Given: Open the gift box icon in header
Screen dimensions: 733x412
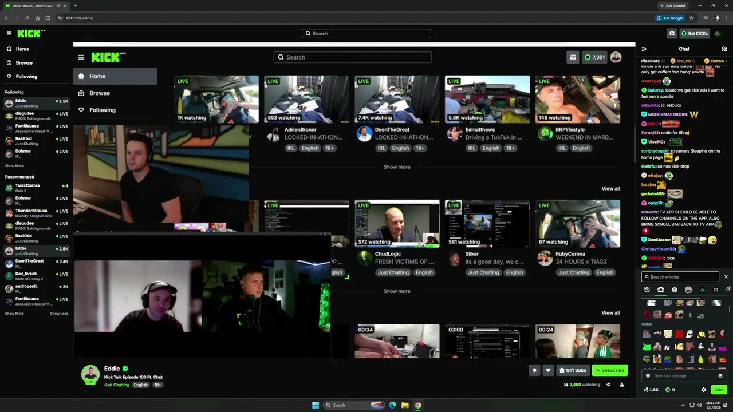Looking at the screenshot, I should [x=672, y=34].
